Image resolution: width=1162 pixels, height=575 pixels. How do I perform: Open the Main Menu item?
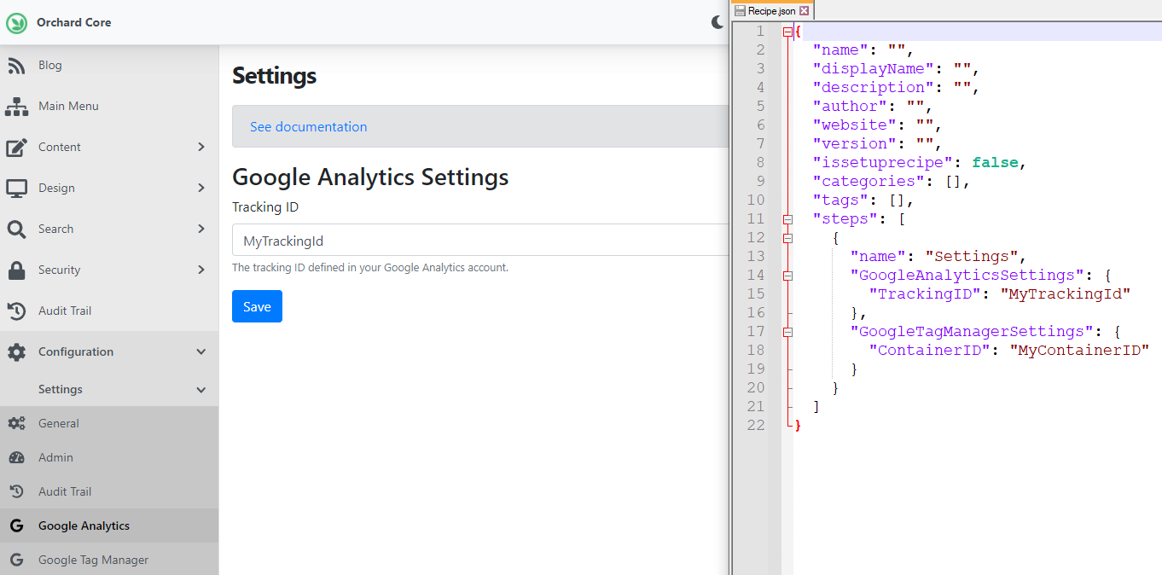pos(109,107)
